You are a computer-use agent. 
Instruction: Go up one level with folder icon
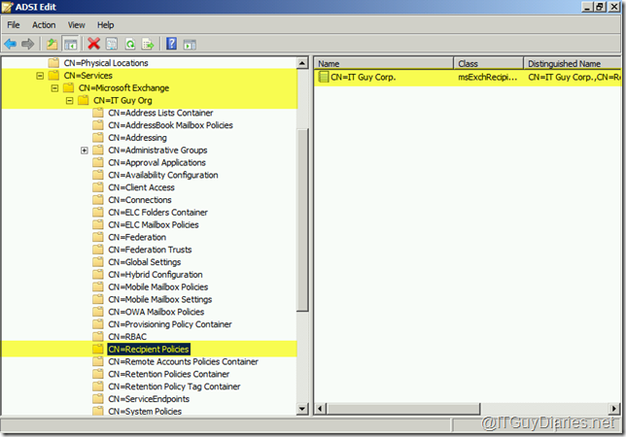coord(52,44)
